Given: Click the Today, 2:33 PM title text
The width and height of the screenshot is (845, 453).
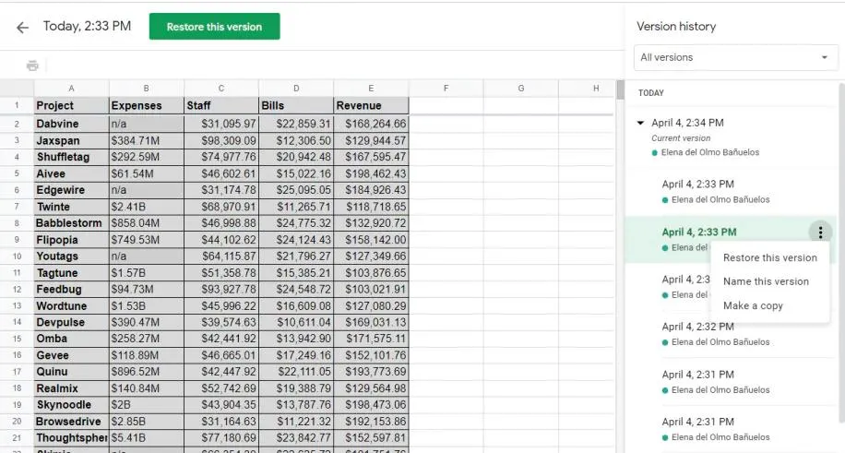Looking at the screenshot, I should pos(87,27).
